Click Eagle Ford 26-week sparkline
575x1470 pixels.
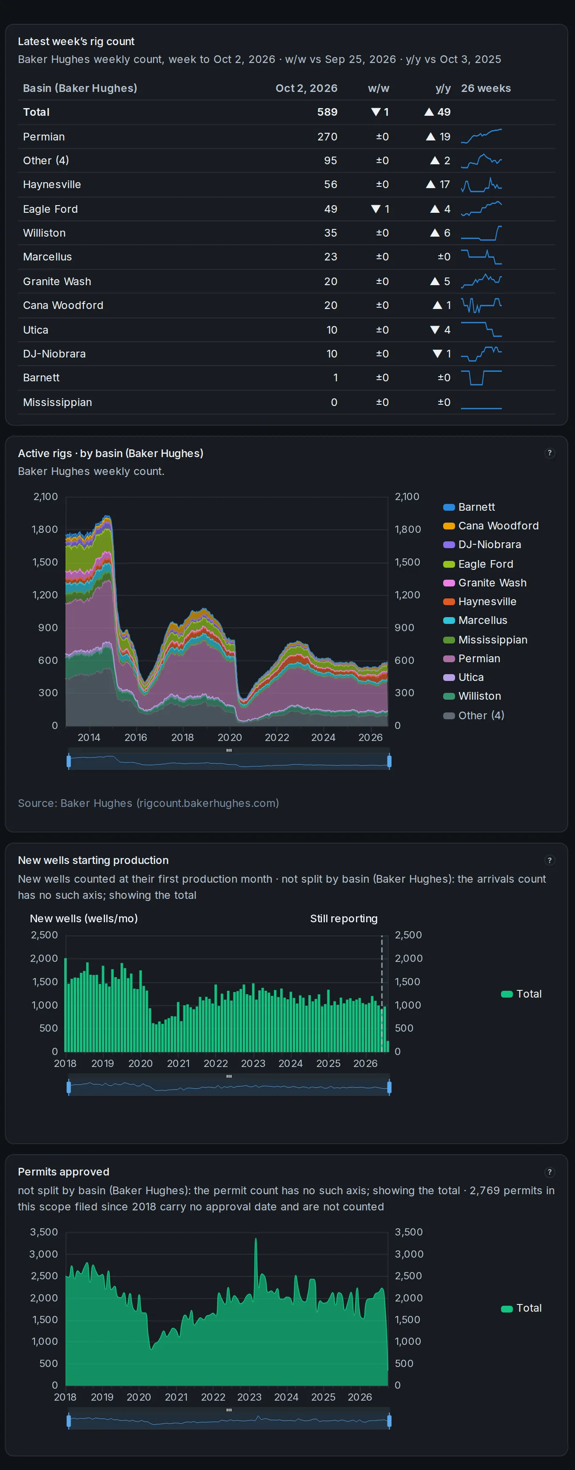click(x=481, y=209)
